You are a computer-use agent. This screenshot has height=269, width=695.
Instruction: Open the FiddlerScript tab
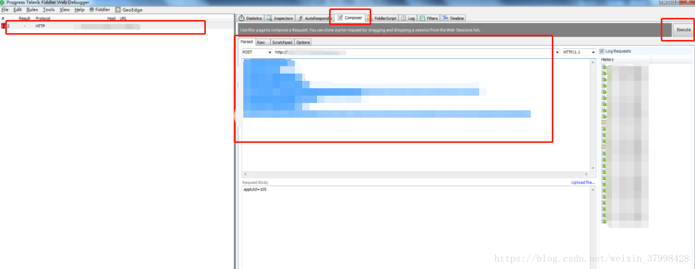click(x=382, y=18)
